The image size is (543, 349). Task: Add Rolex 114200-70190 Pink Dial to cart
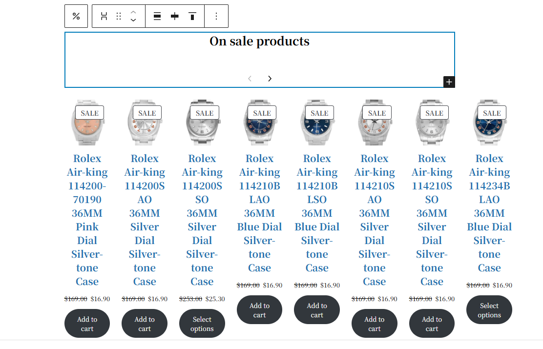(87, 323)
